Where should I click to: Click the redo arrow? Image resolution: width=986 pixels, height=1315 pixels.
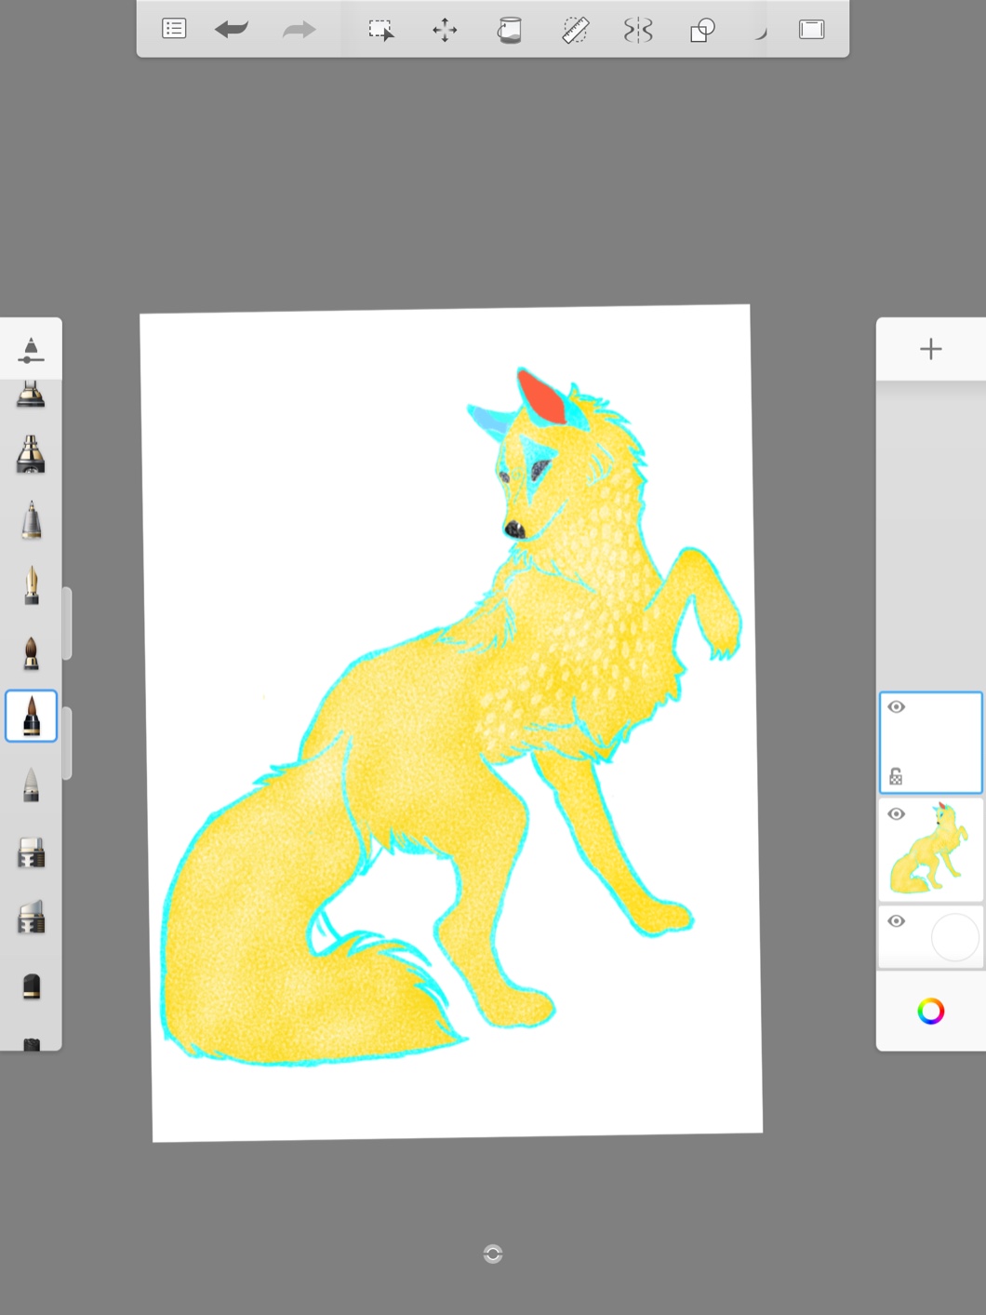point(299,30)
